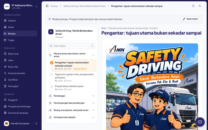This screenshot has height=130, width=208.
Task: Click the pencil icon in Ubah materi
Action: pyautogui.click(x=184, y=19)
